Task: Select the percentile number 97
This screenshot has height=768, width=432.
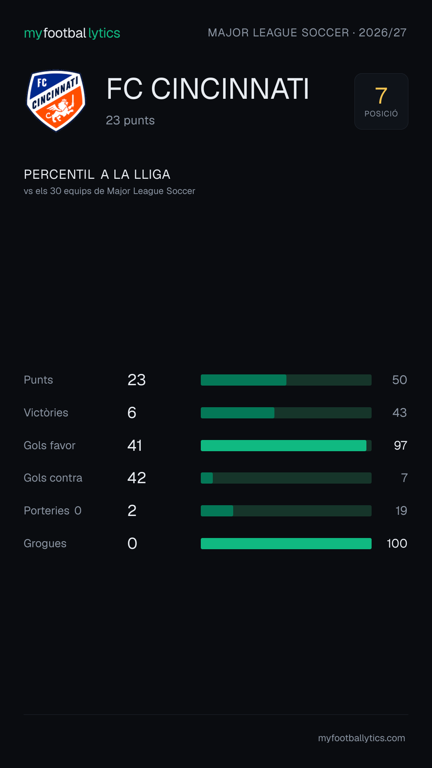Action: 400,446
